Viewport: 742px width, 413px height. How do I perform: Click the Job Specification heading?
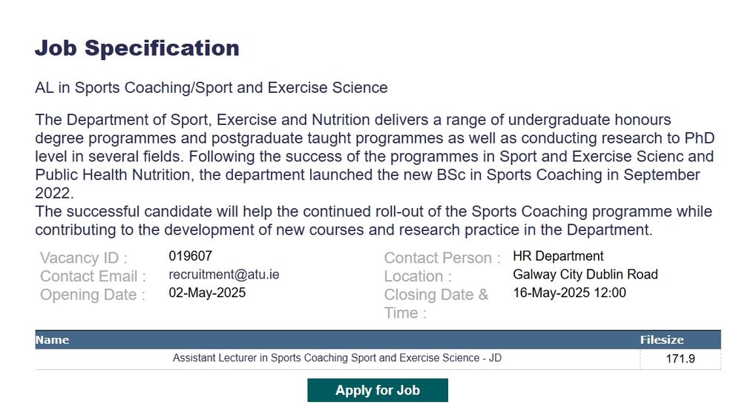click(137, 48)
